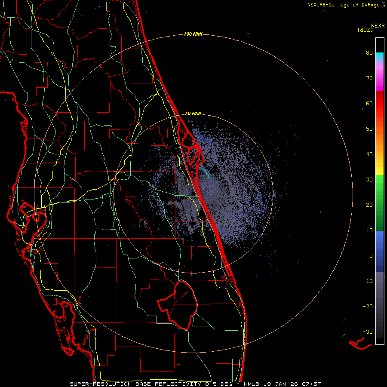This screenshot has width=387, height=387.
Task: Click the 40 value on the dBZ scale
Action: [369, 154]
